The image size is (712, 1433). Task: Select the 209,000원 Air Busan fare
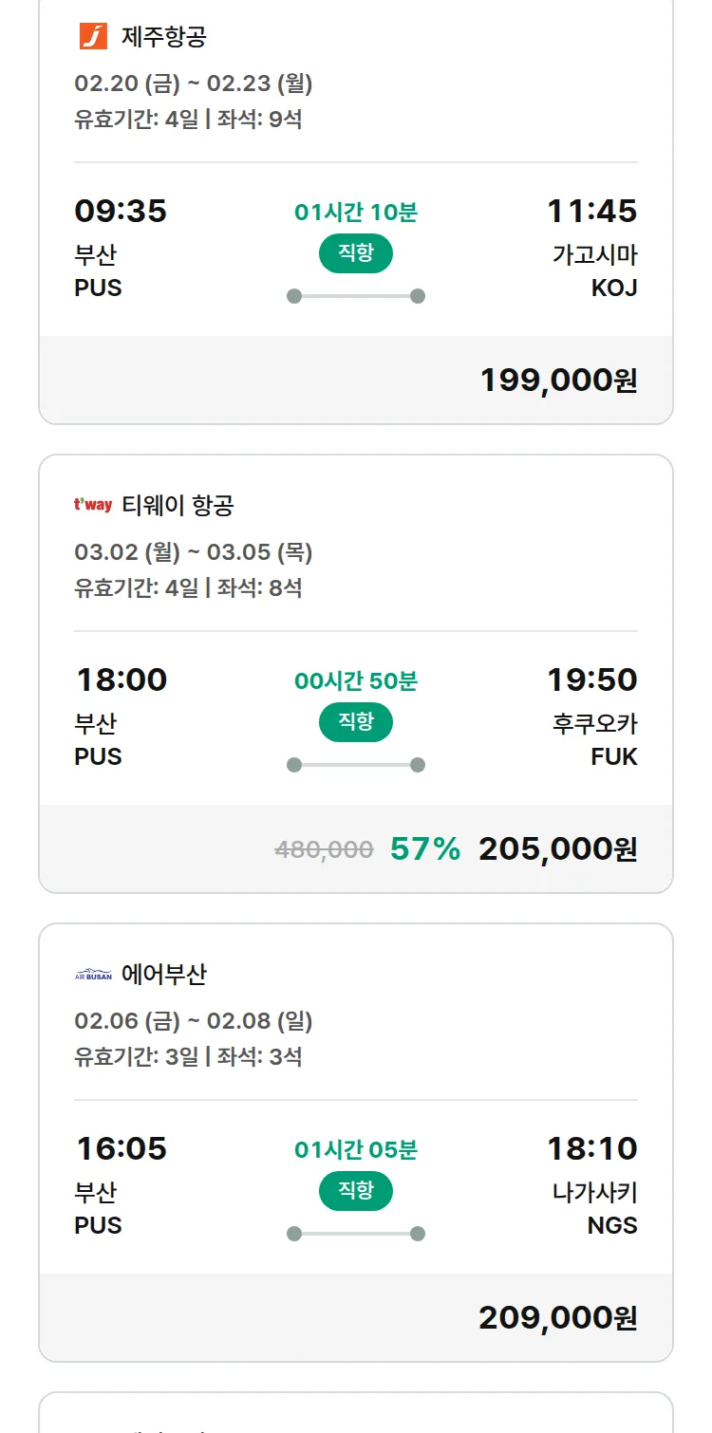pyautogui.click(x=557, y=1318)
